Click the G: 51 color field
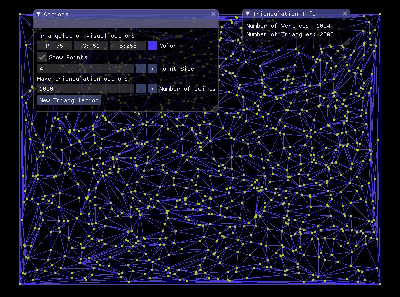Image resolution: width=400 pixels, height=297 pixels. tap(91, 46)
